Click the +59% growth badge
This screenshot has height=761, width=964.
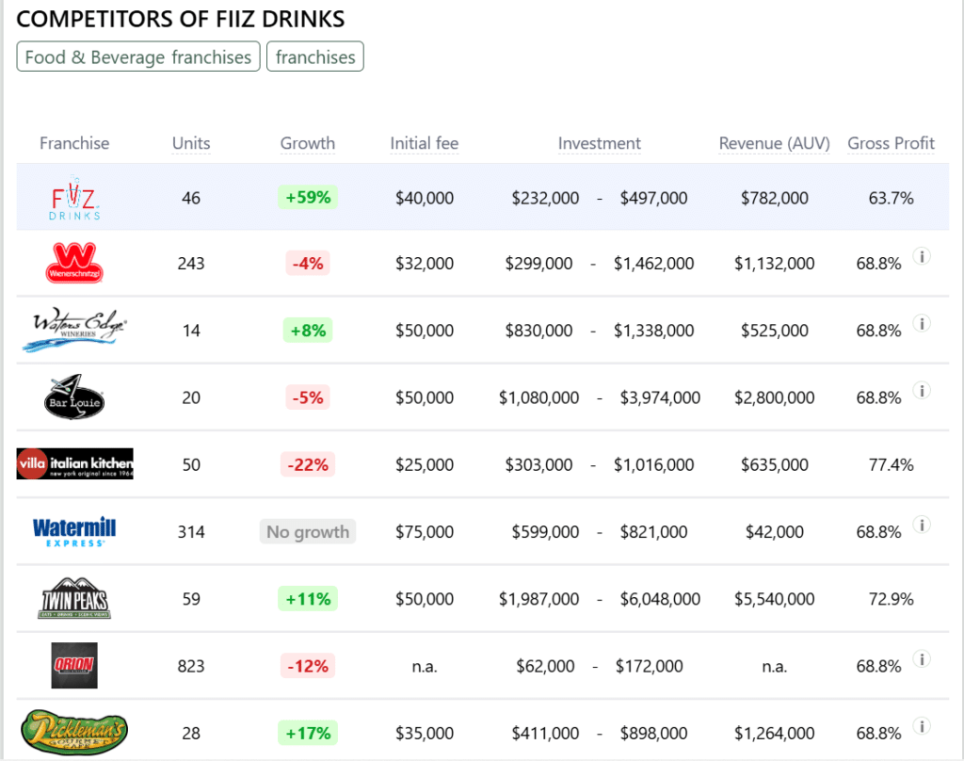point(308,198)
